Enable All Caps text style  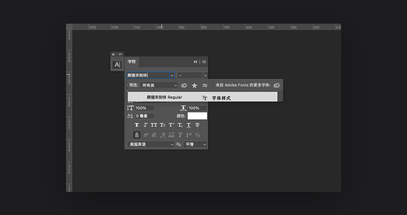click(x=154, y=125)
